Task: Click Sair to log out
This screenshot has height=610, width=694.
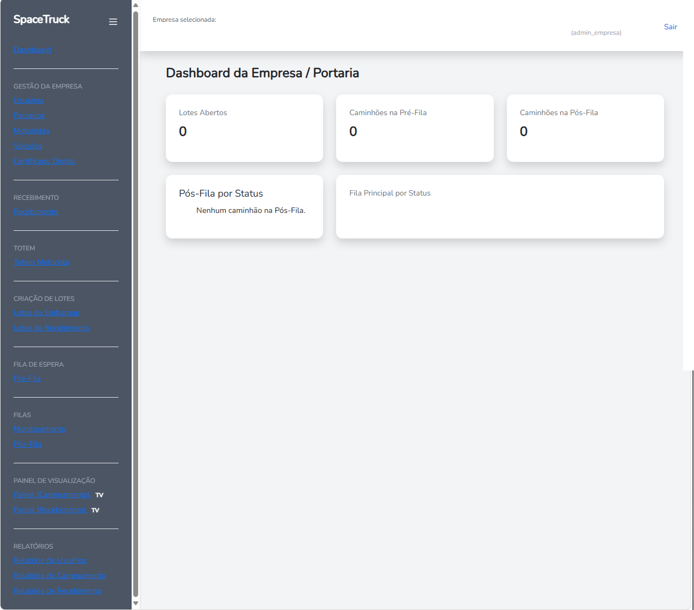Action: point(670,27)
